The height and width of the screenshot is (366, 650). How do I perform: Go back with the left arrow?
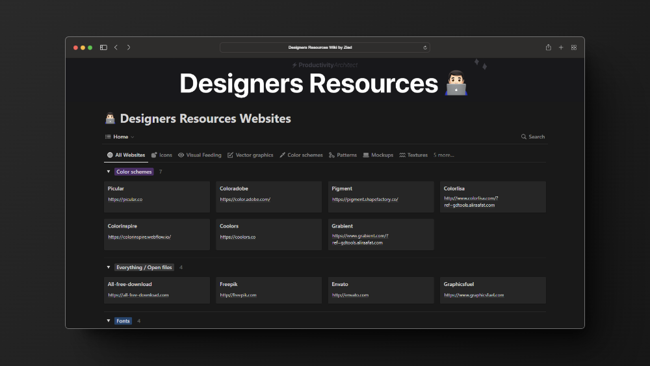coord(116,47)
